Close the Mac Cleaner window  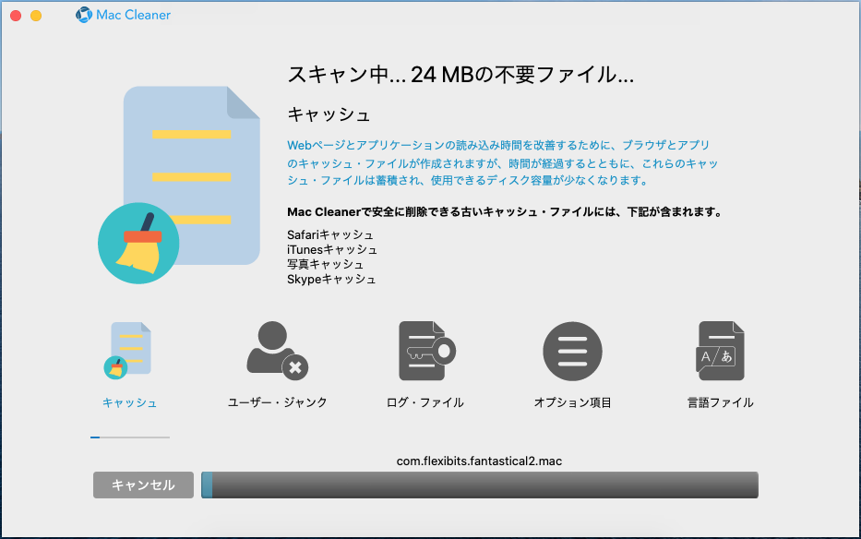tap(16, 16)
